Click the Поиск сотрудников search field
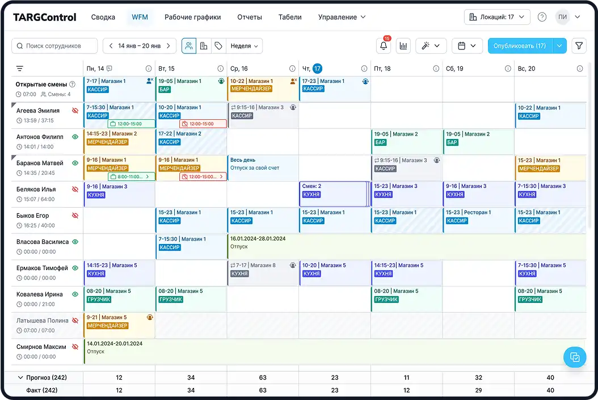This screenshot has width=598, height=400. (x=54, y=46)
